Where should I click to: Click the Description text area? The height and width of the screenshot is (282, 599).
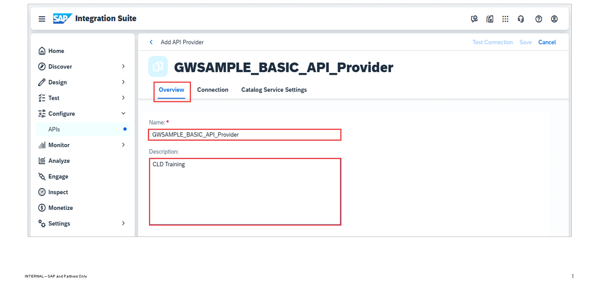[x=245, y=191]
